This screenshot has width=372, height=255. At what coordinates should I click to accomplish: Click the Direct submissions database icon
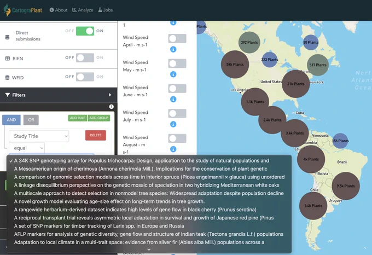pos(7,37)
